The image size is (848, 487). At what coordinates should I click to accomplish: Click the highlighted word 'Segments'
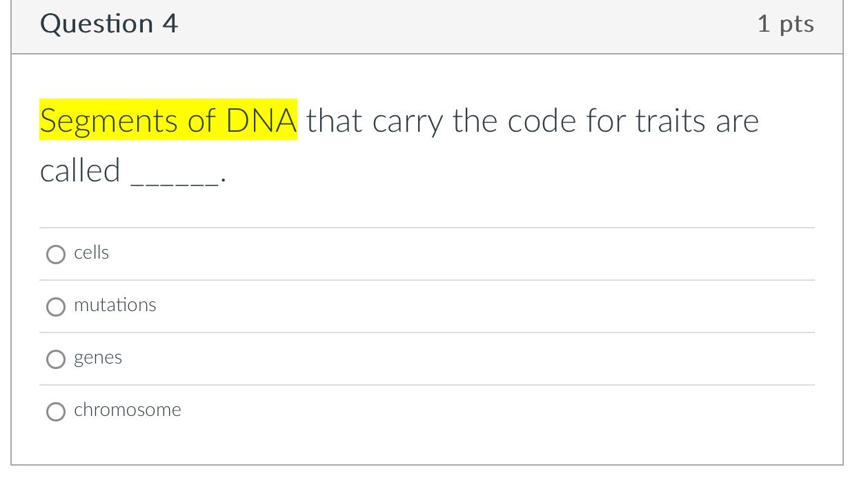coord(108,121)
